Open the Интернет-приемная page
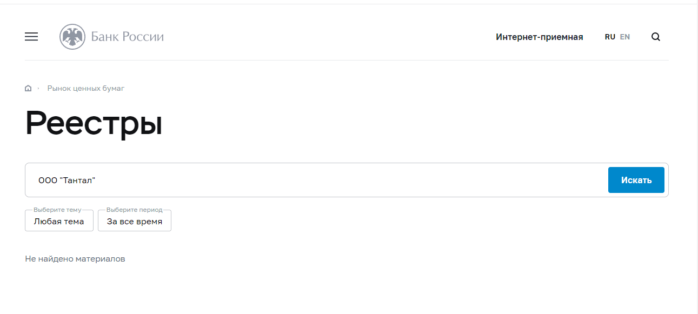Screen dimensions: 698x314 539,37
